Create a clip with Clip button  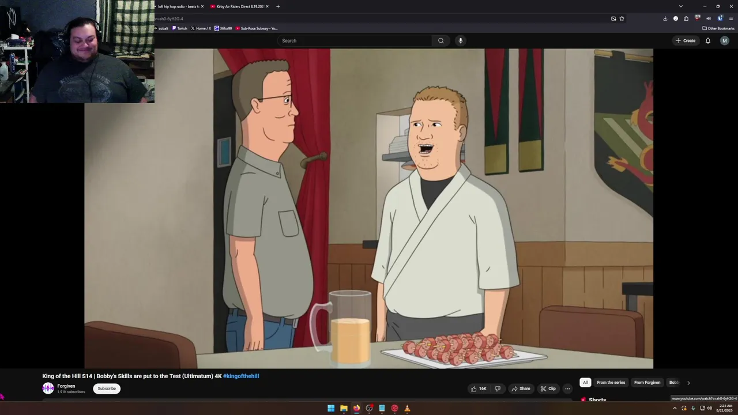[548, 388]
